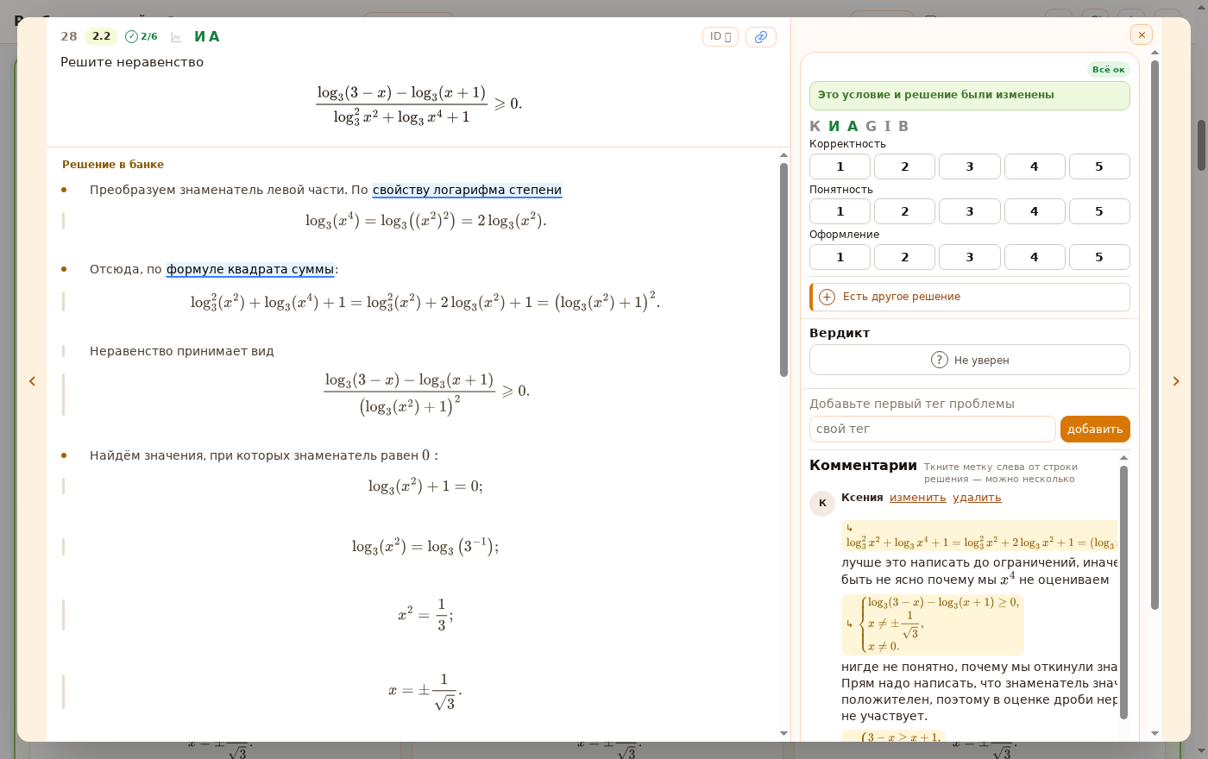Click the plus icon in "Есть другое решение"
The height and width of the screenshot is (759, 1208).
(827, 297)
